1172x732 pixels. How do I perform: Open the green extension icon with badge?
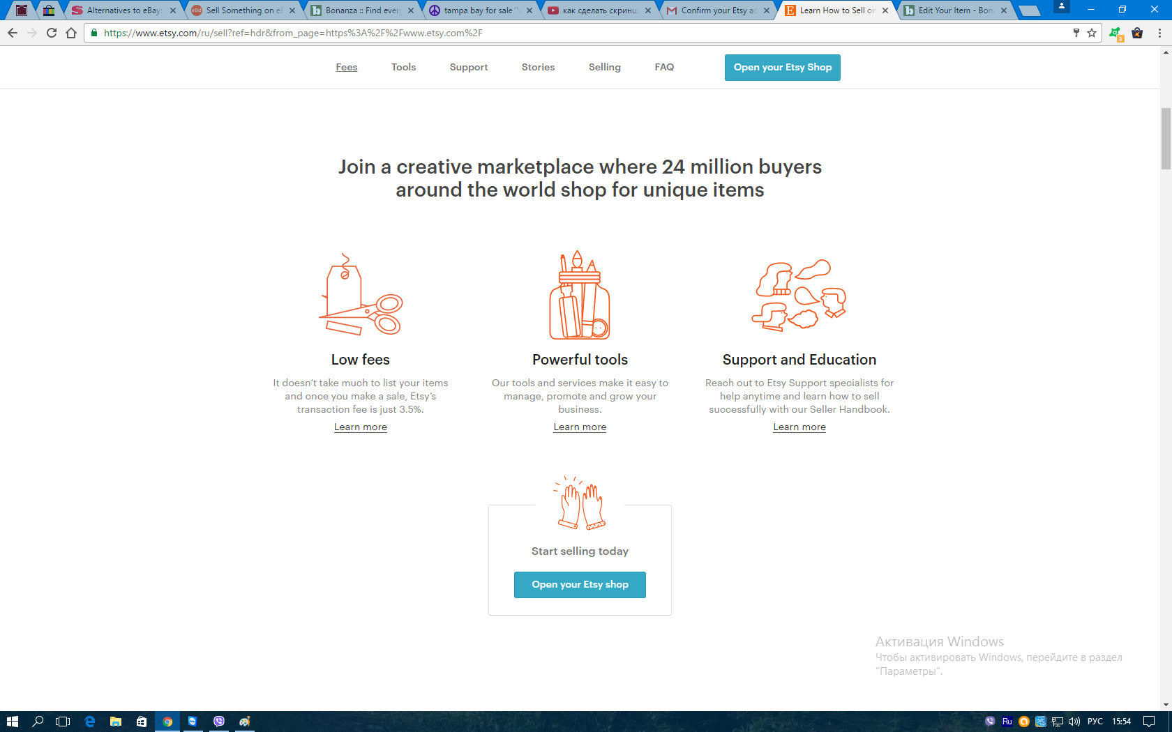(x=1115, y=33)
